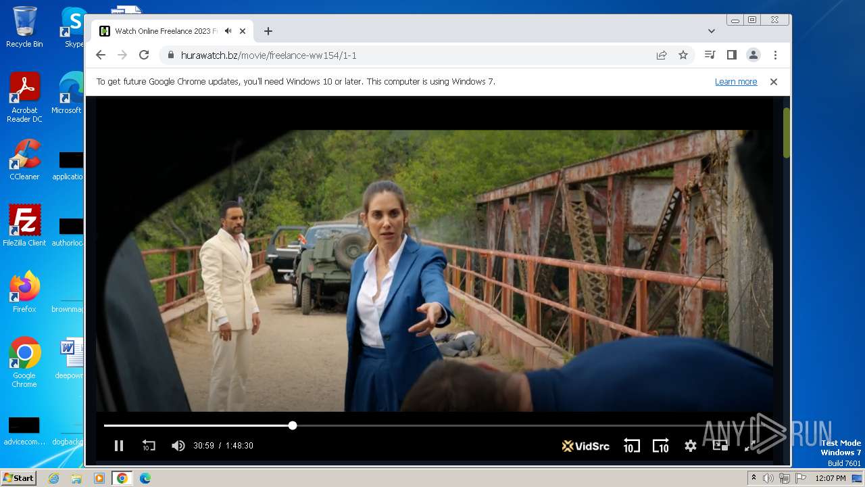The width and height of the screenshot is (865, 487).
Task: Open media controls icon in toolbar
Action: (x=710, y=55)
